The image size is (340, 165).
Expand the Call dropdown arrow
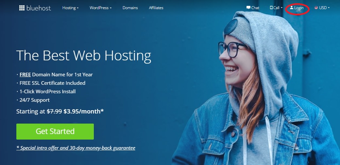pos(282,8)
